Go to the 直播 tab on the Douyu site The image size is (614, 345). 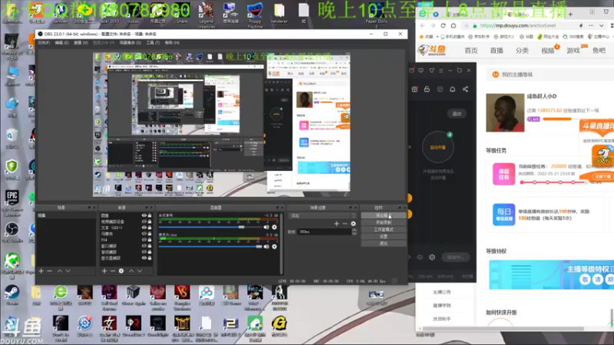click(497, 51)
